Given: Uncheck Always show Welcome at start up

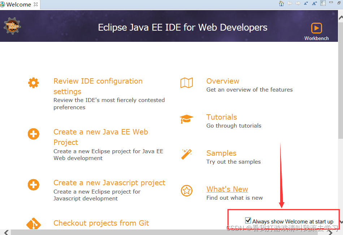Looking at the screenshot, I should (248, 220).
